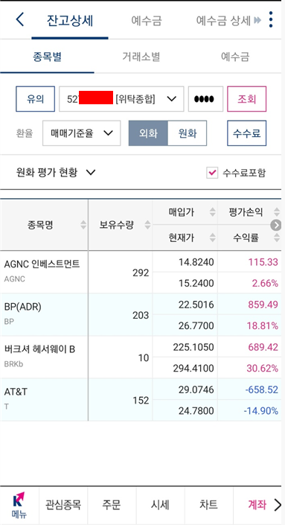Open 차트 in bottom navigation
This screenshot has width=285, height=525.
coord(208,505)
